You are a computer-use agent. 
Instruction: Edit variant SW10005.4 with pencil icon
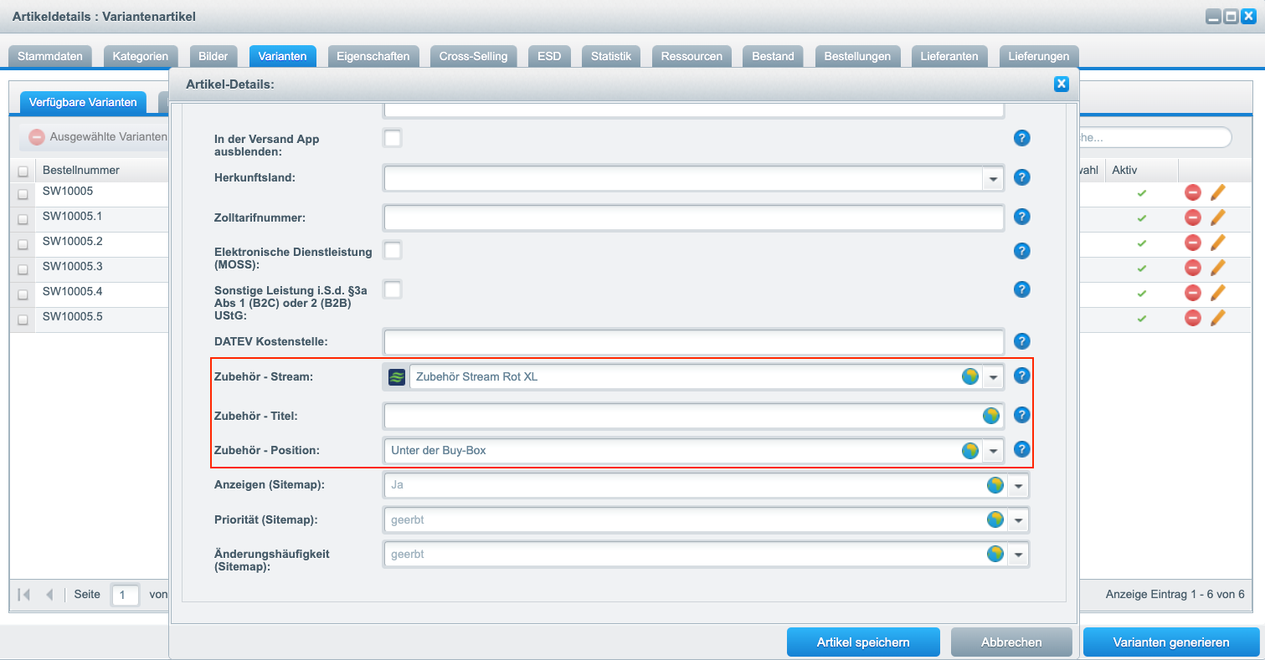[x=1217, y=293]
